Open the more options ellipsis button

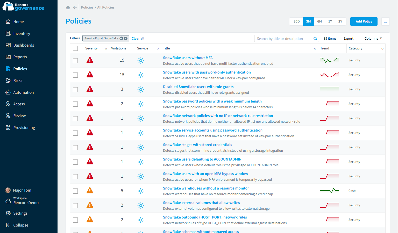pos(386,21)
